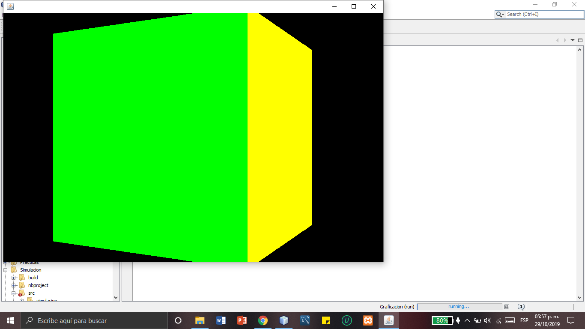585x329 pixels.
Task: Launch IObit Uninstaller from the taskbar
Action: (x=347, y=320)
